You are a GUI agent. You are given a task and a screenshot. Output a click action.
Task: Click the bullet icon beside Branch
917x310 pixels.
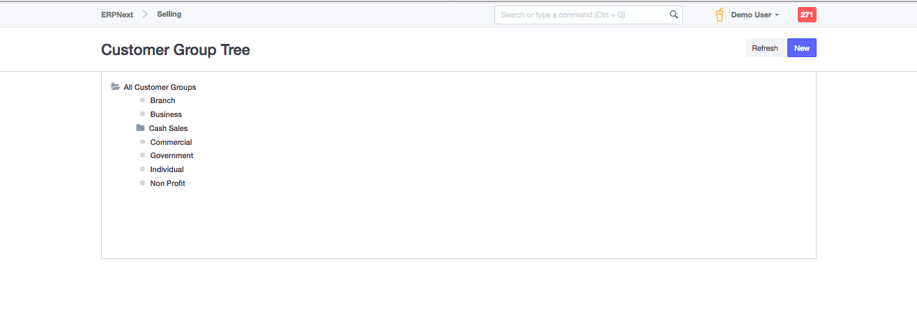pyautogui.click(x=142, y=100)
